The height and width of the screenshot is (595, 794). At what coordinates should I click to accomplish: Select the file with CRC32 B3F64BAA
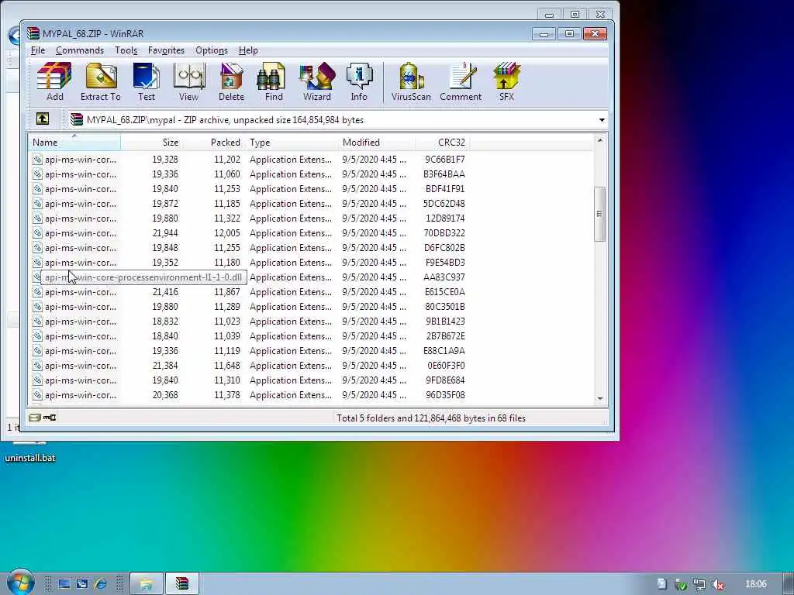(249, 174)
